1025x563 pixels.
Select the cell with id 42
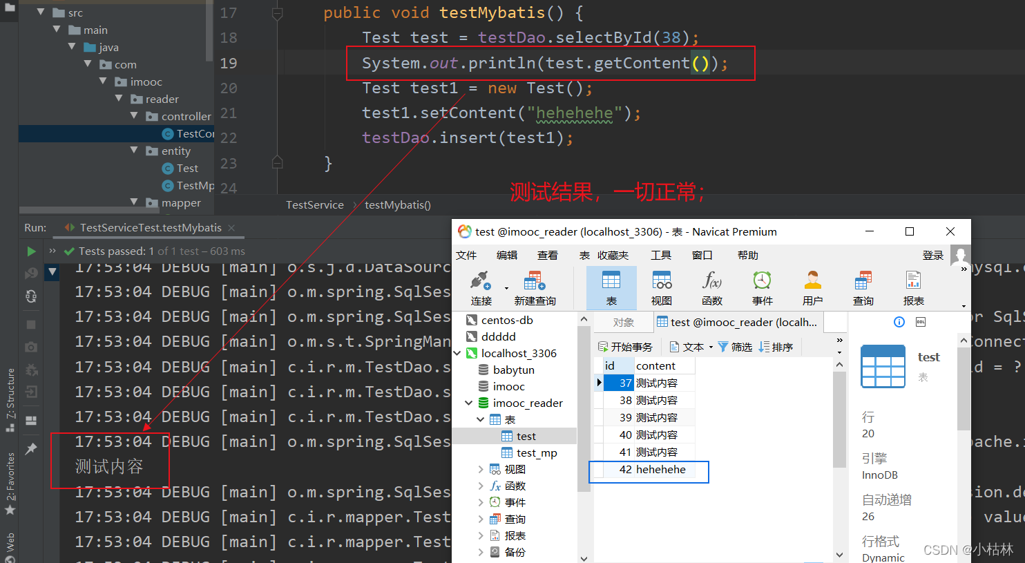618,469
